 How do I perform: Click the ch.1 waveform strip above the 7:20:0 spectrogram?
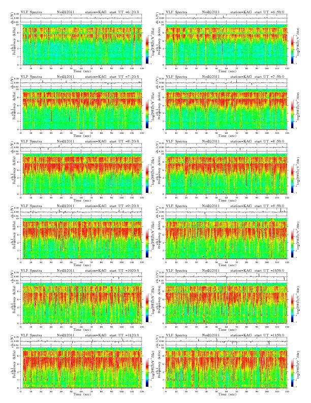tap(81, 83)
